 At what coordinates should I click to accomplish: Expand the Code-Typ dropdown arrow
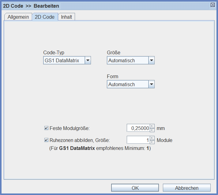[88, 60]
